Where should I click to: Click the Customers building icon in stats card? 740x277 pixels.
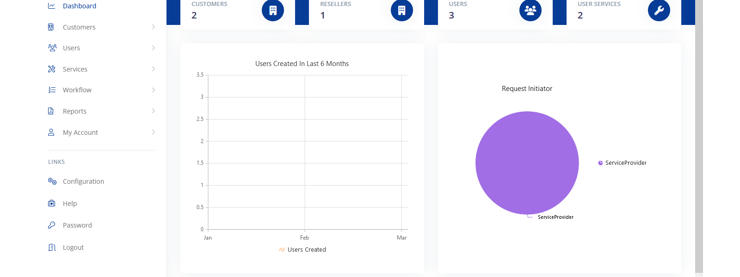(x=273, y=11)
